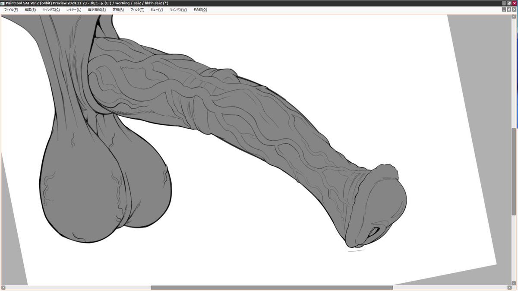Restore down the PaintTool SAI application window
Image resolution: width=518 pixels, height=291 pixels.
pos(509,3)
